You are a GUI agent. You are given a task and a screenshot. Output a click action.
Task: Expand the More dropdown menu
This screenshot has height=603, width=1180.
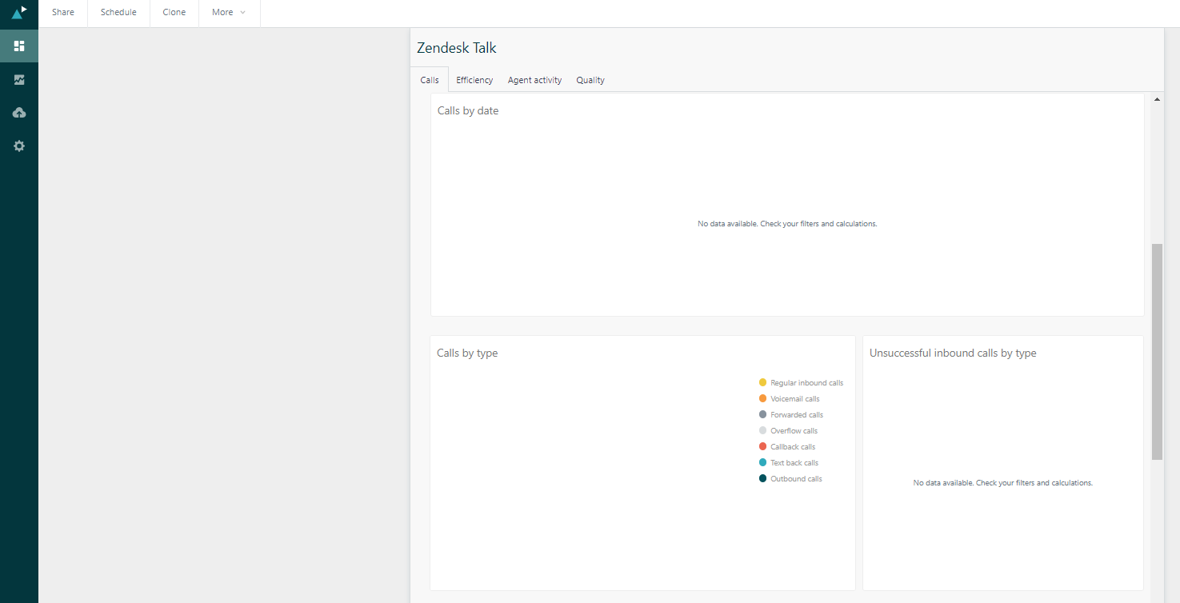tap(229, 13)
